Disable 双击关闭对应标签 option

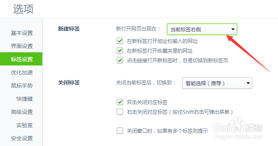(120, 102)
